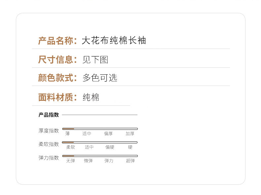The image size is (261, 195).
Task: Choose the 偏厚 thickness option
Action: tap(108, 134)
